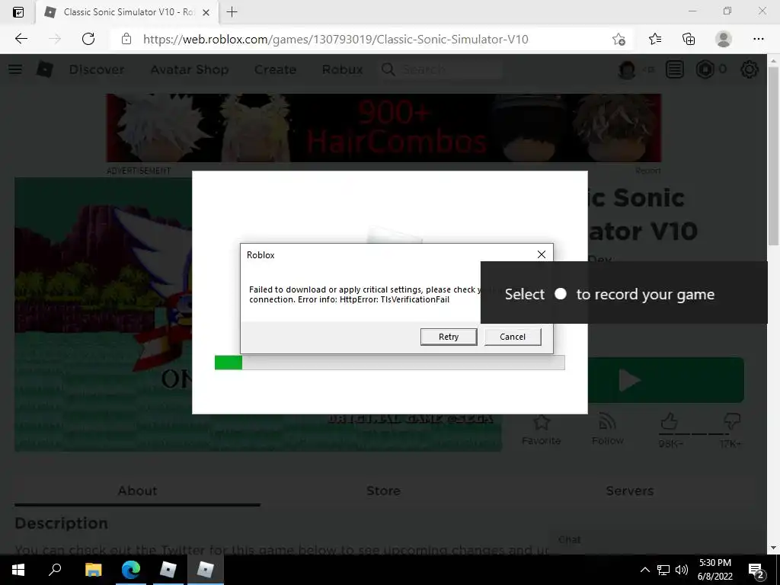
Task: Show hidden system tray icons chevron
Action: pos(644,570)
